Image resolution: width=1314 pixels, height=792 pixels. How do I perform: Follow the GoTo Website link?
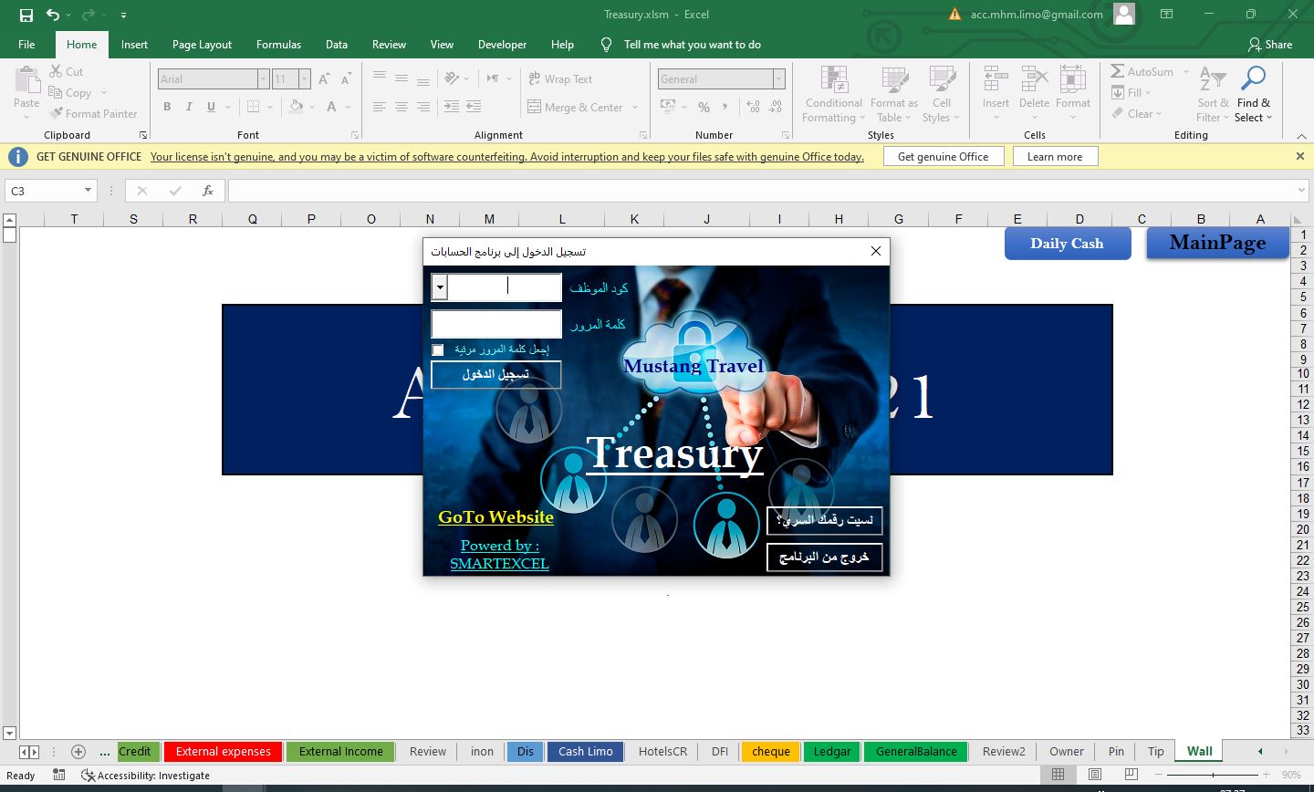tap(495, 517)
